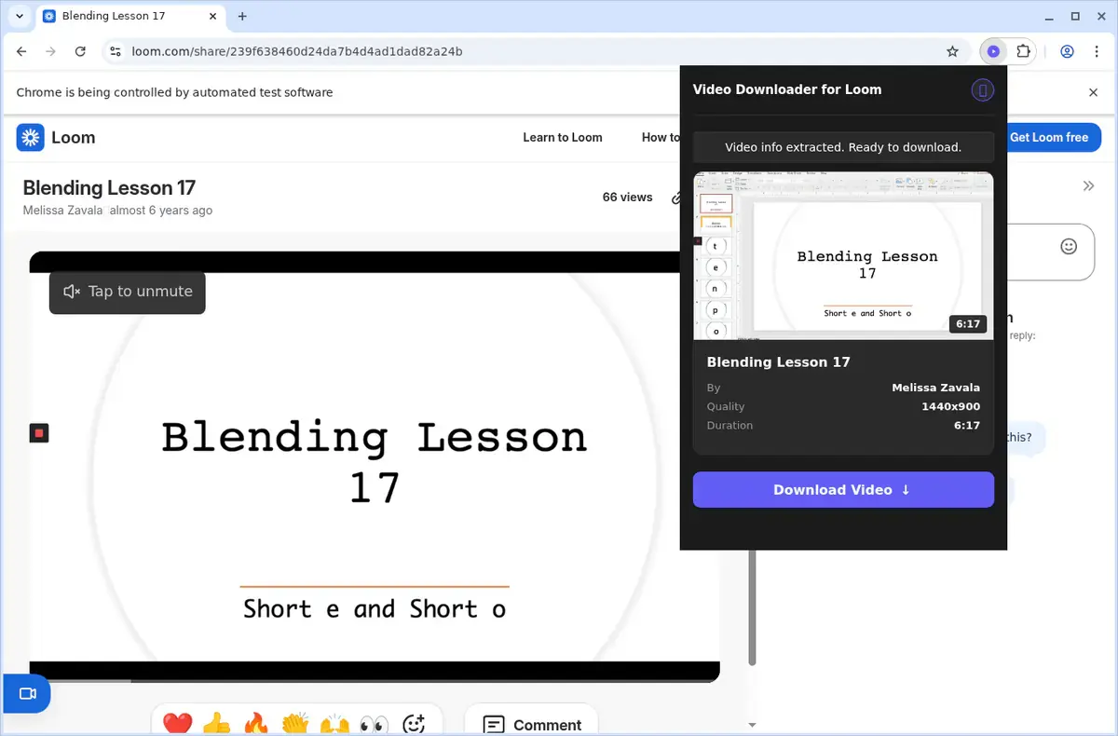Open the How to menu item
Viewport: 1118px width, 736px height.
click(x=661, y=137)
